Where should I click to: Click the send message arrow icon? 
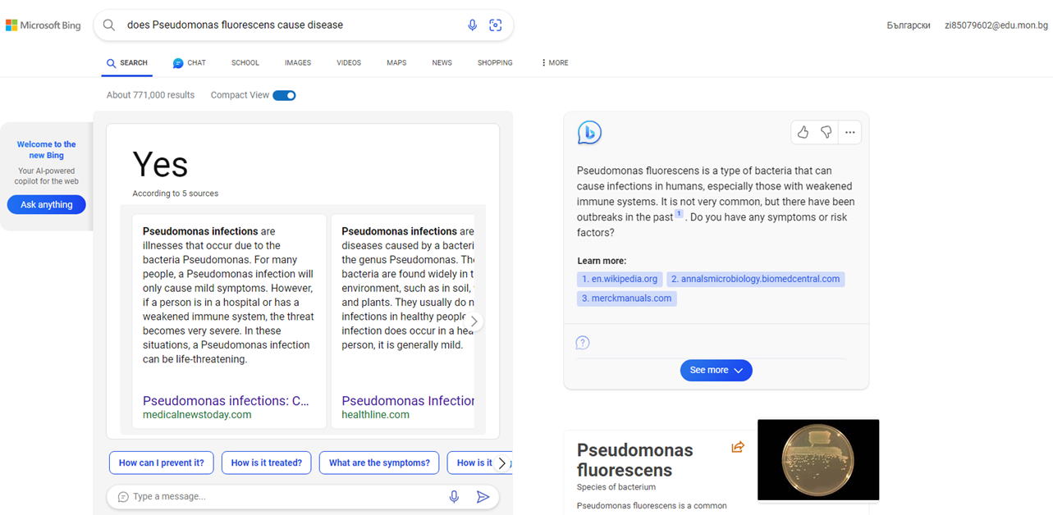pos(483,497)
